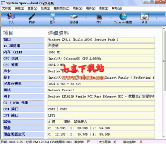This screenshot has height=144, width=166.
Task: Open the 项目(X) menu
Action: pyautogui.click(x=77, y=8)
